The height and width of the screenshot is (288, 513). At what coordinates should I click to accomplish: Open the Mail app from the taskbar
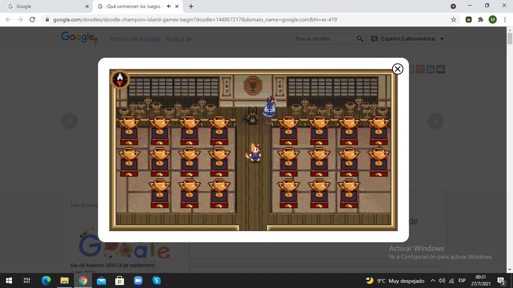pyautogui.click(x=101, y=280)
